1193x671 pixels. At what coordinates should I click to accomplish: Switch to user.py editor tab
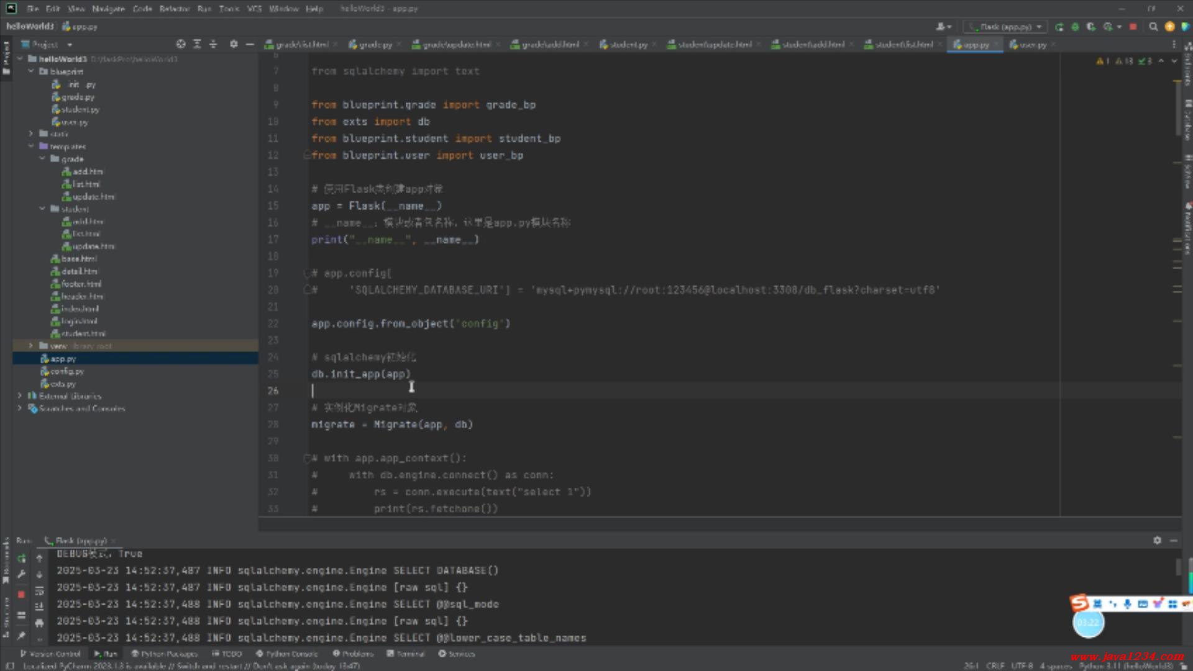pos(1032,44)
